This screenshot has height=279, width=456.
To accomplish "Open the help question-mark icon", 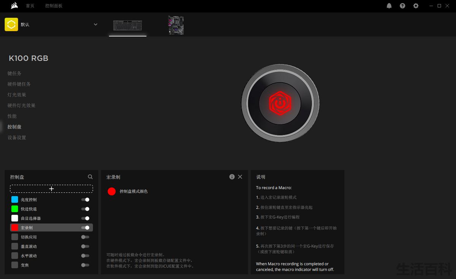I will (x=402, y=6).
